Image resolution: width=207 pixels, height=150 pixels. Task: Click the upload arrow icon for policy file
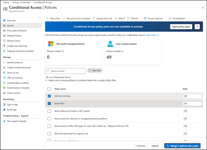click(94, 18)
